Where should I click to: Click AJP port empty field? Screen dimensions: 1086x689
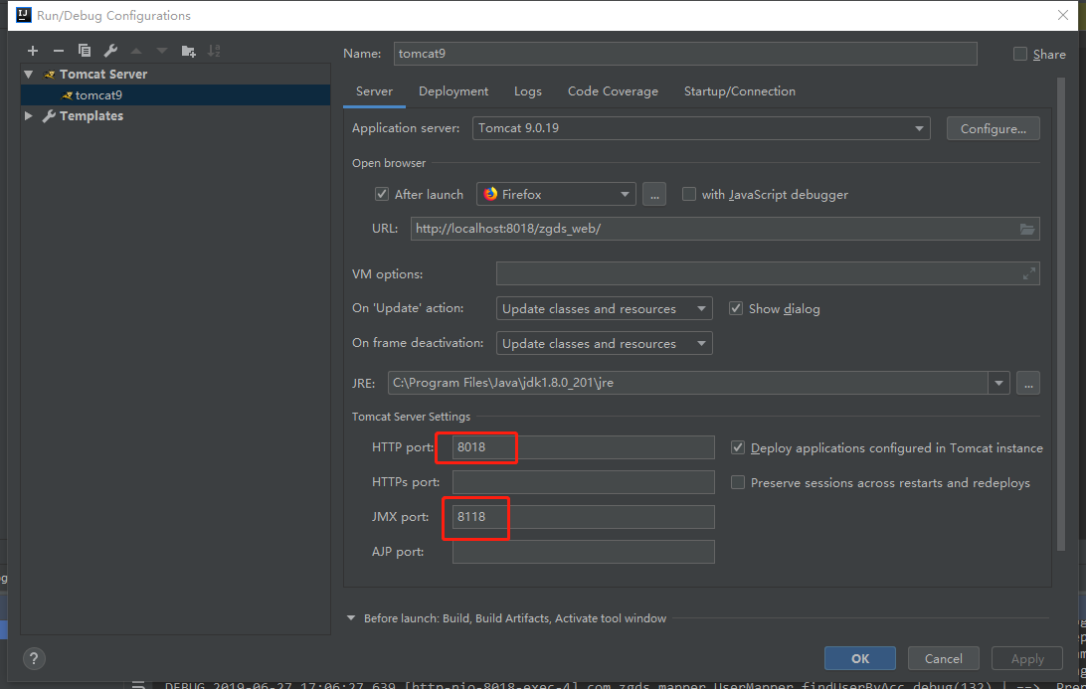coord(583,551)
